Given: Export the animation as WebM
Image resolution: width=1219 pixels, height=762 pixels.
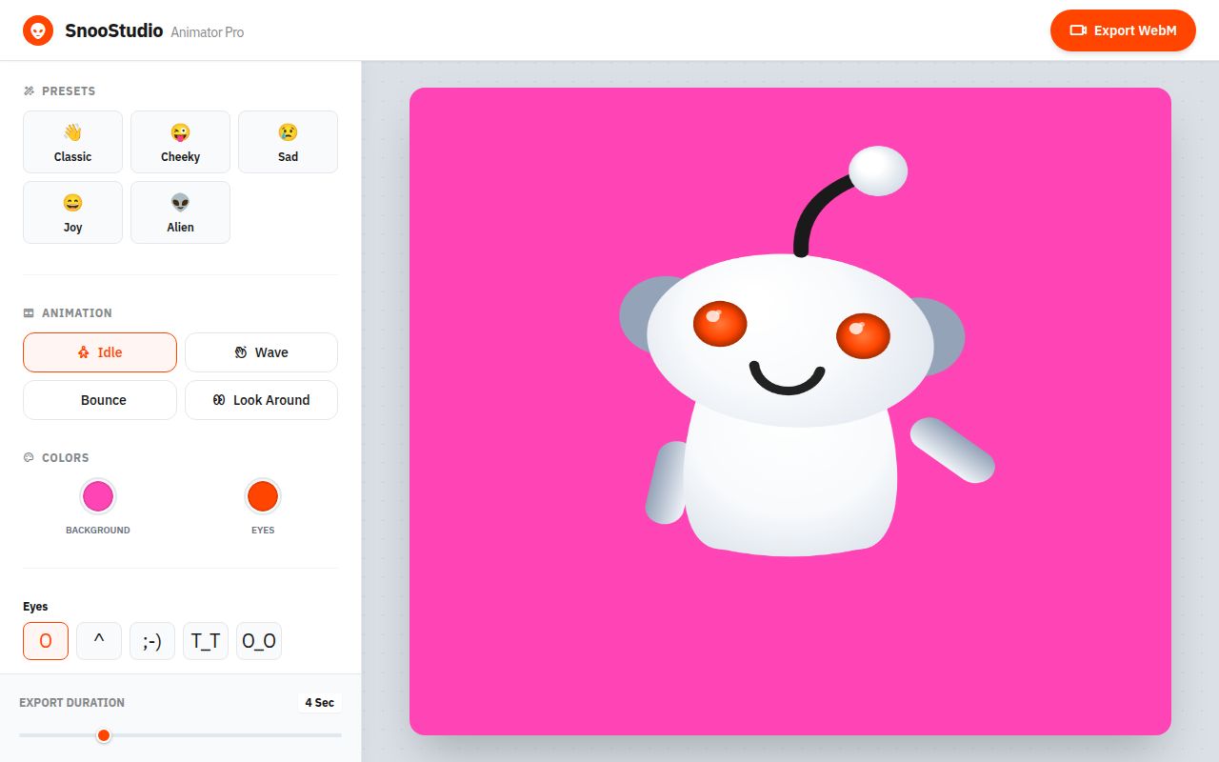Looking at the screenshot, I should pos(1123,30).
